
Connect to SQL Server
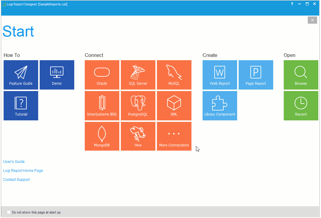tap(138, 75)
